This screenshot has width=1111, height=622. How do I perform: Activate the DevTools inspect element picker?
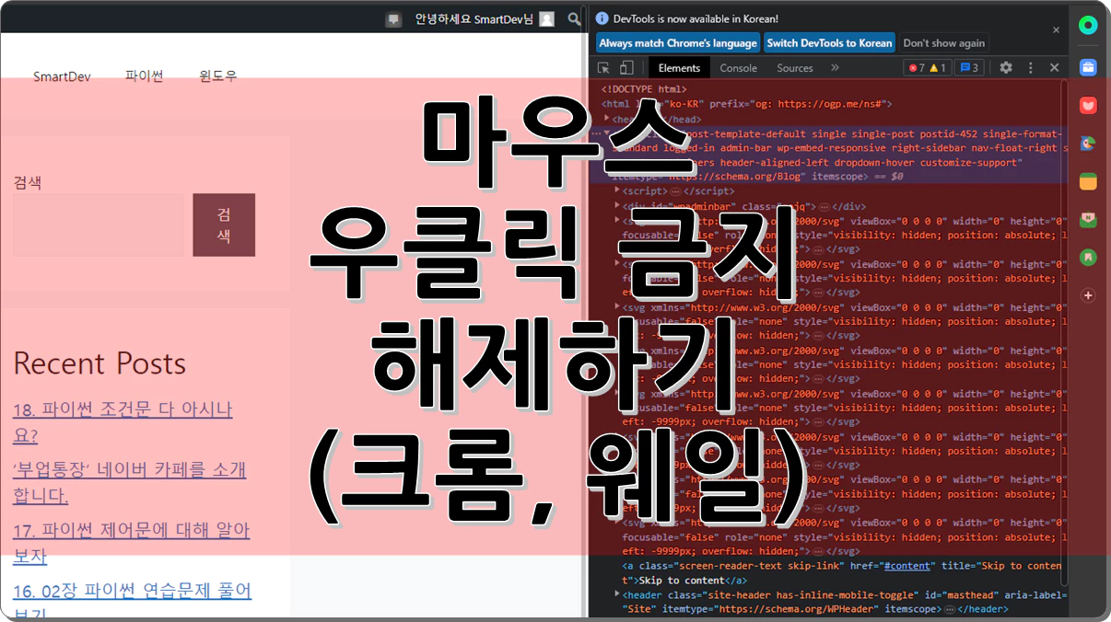click(x=603, y=68)
